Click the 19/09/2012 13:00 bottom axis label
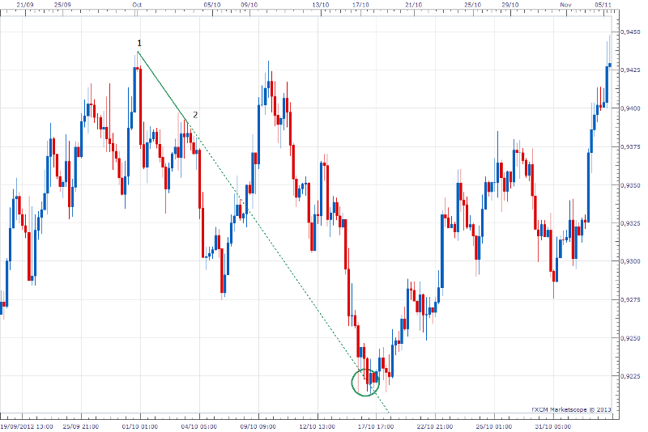 click(x=27, y=425)
